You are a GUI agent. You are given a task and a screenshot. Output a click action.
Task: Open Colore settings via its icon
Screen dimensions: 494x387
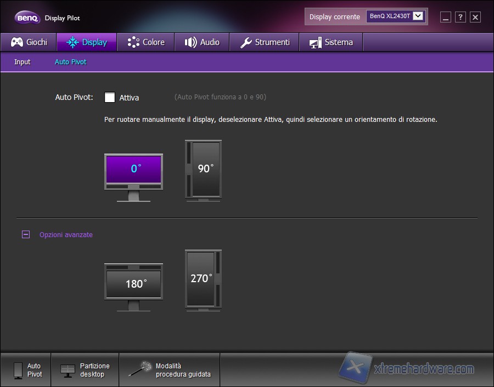131,42
